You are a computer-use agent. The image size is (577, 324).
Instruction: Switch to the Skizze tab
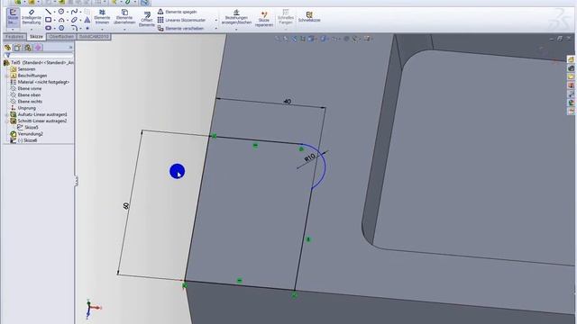[x=36, y=37]
